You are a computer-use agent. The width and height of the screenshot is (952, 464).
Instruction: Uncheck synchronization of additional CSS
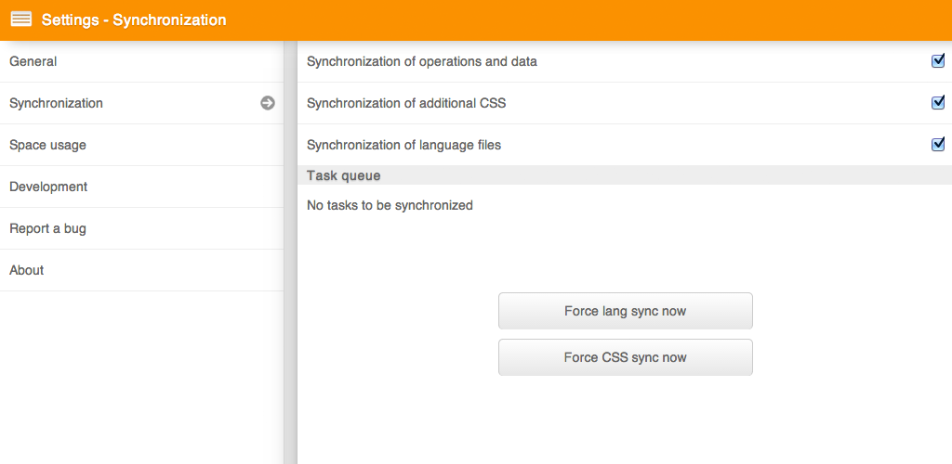[x=938, y=102]
